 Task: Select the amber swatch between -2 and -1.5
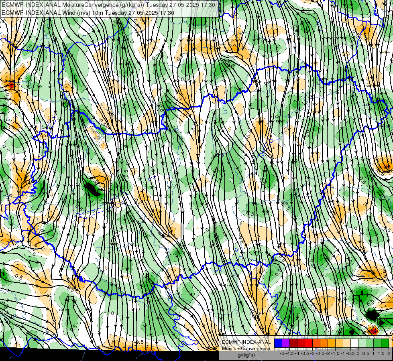(332, 343)
